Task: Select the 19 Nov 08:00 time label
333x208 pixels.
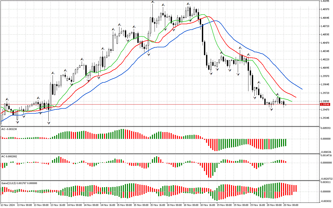Action: (x=241, y=205)
